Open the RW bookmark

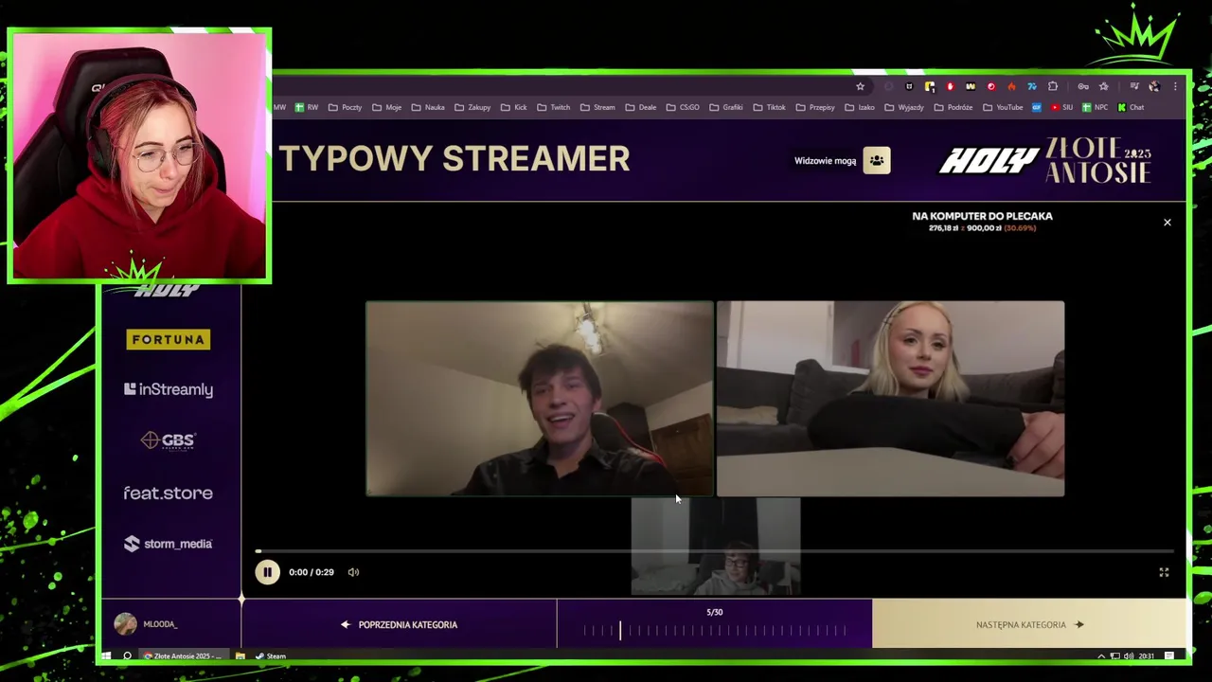click(x=307, y=107)
